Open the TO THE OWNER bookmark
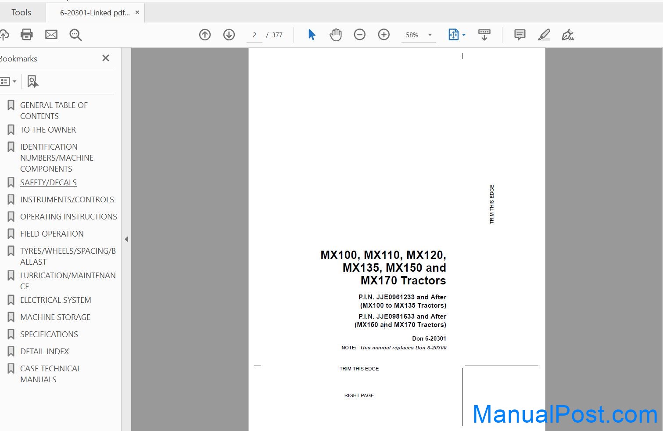Screen dimensions: 663x431 48,130
